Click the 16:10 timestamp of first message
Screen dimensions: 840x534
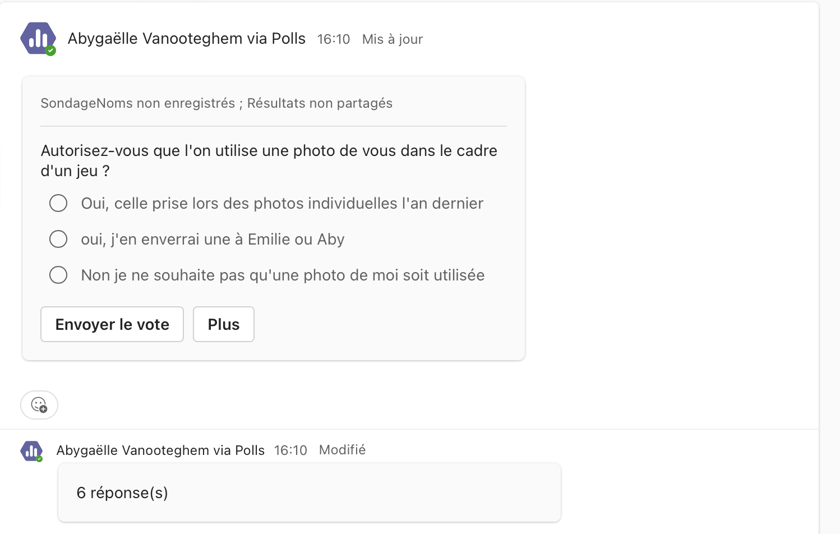[334, 39]
